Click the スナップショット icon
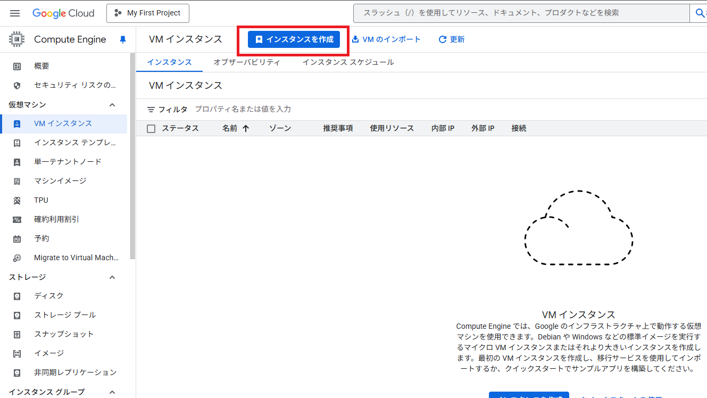The image size is (707, 398). pos(17,335)
